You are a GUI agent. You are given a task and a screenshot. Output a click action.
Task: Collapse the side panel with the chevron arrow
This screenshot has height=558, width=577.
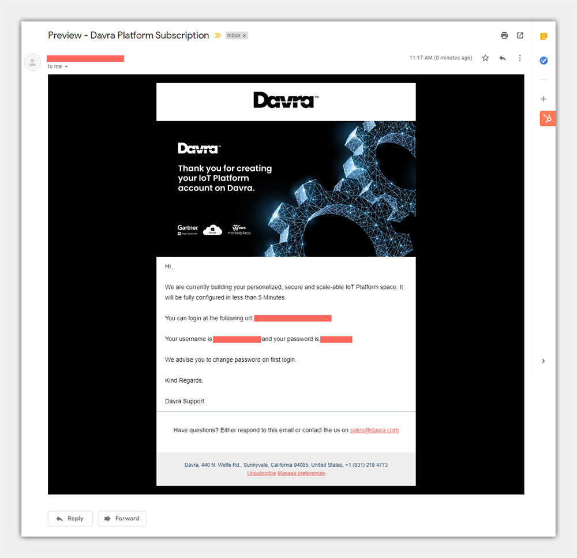pyautogui.click(x=543, y=361)
